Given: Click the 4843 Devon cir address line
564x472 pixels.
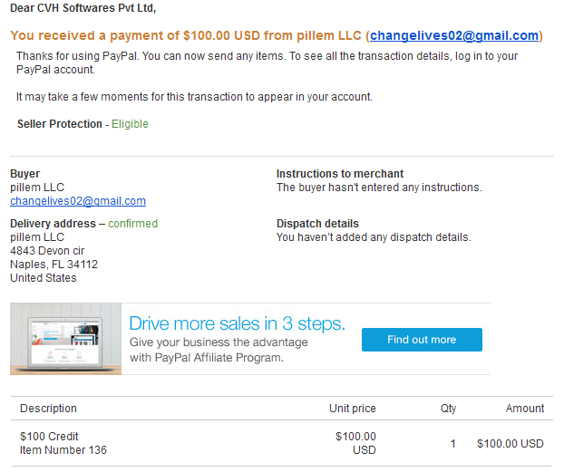Looking at the screenshot, I should 47,251.
